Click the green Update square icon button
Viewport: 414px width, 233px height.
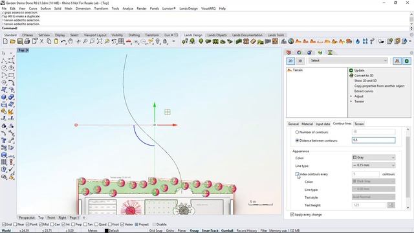[x=407, y=61]
